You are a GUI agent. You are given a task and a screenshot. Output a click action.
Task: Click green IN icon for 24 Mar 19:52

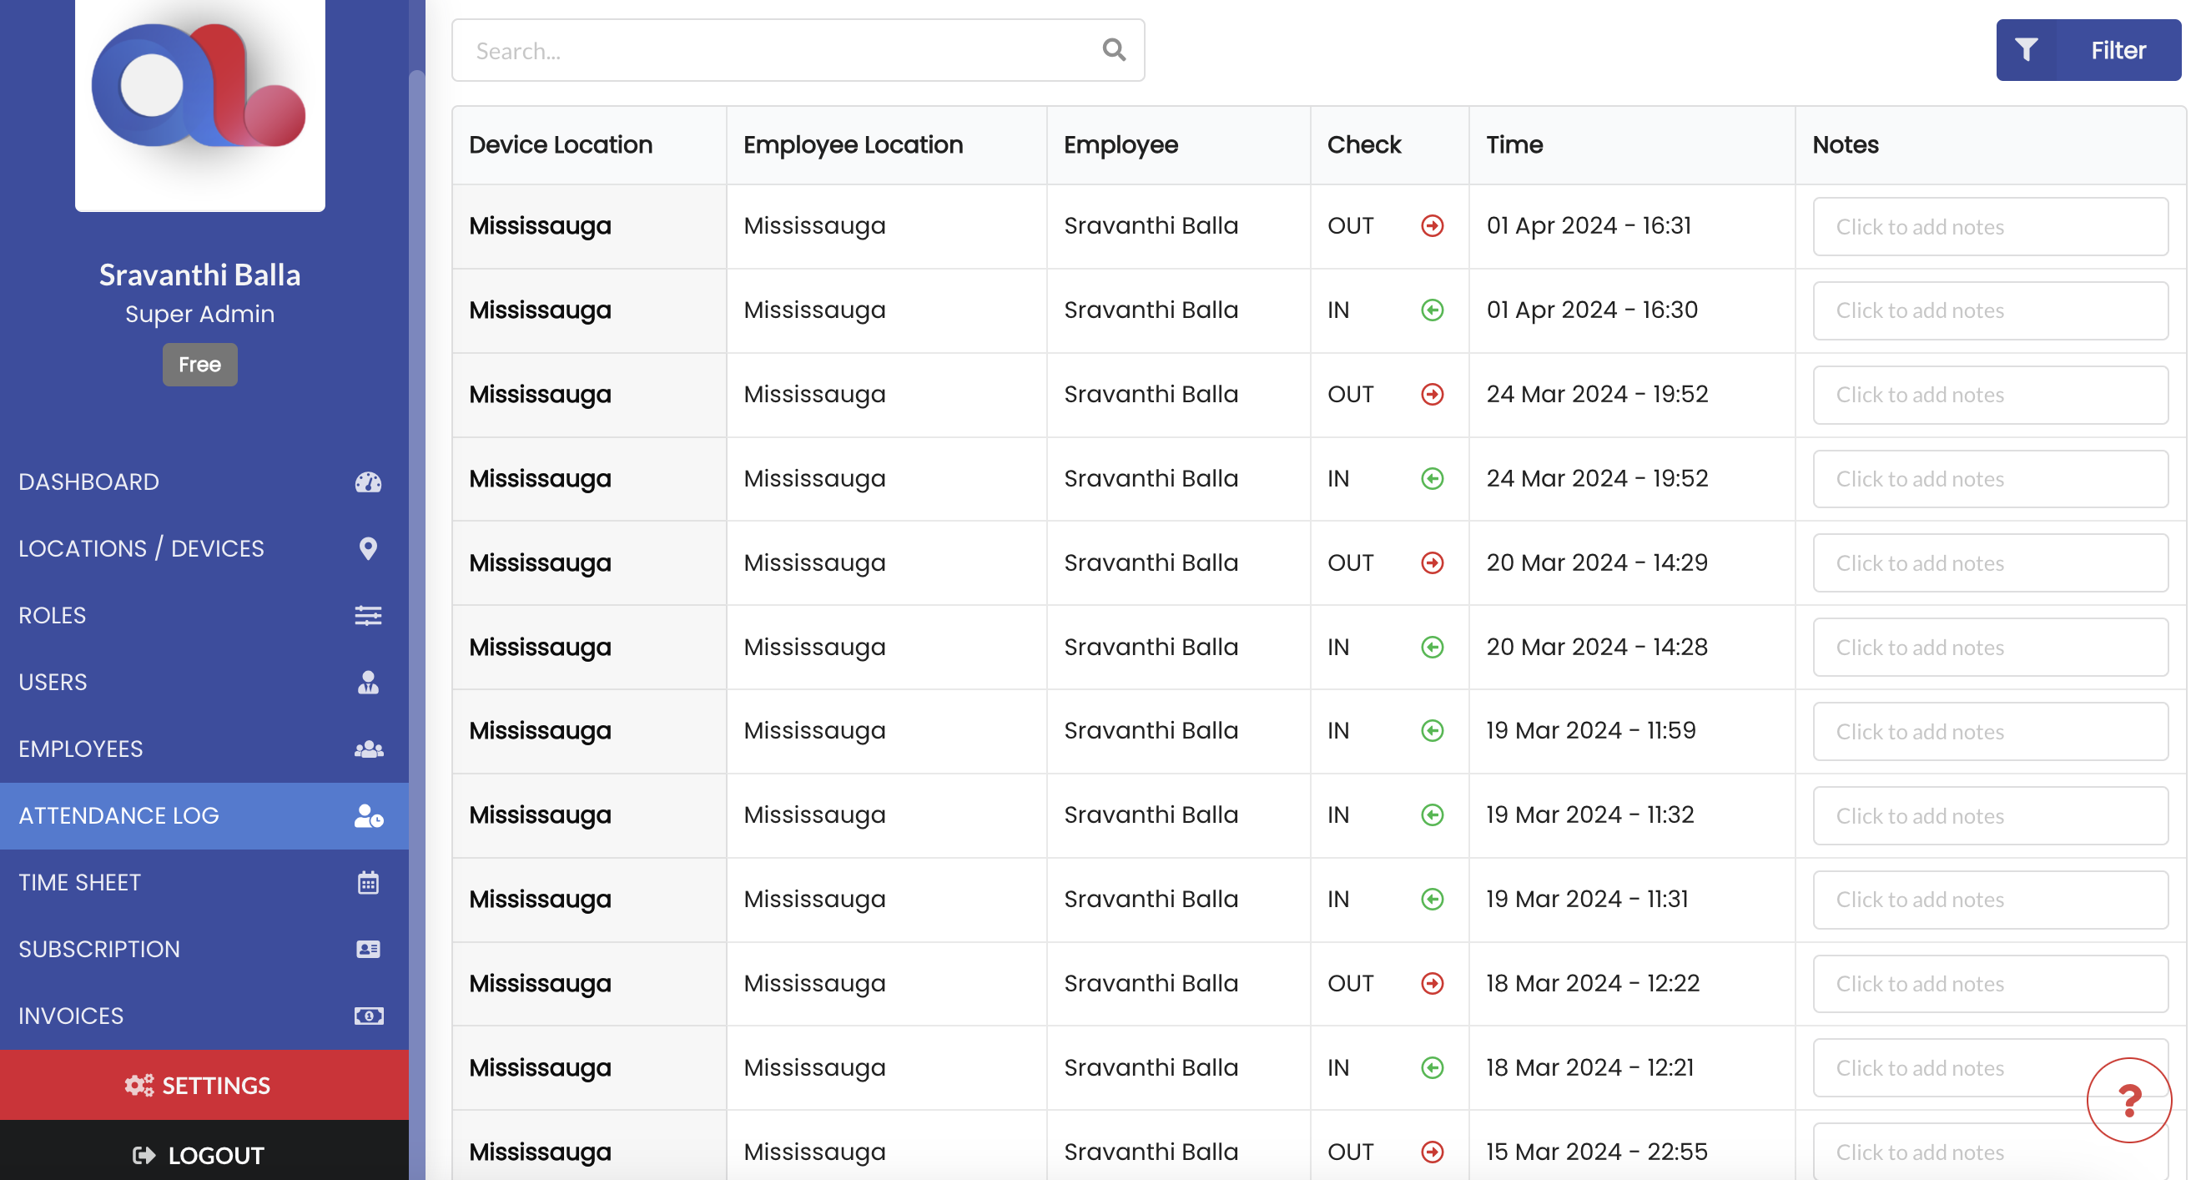click(1433, 479)
